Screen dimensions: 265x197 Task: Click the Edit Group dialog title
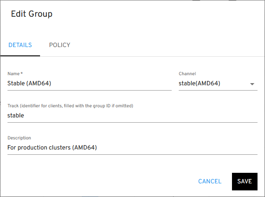pos(32,14)
